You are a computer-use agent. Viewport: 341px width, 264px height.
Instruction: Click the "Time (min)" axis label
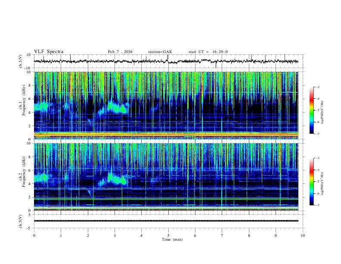pos(172,239)
